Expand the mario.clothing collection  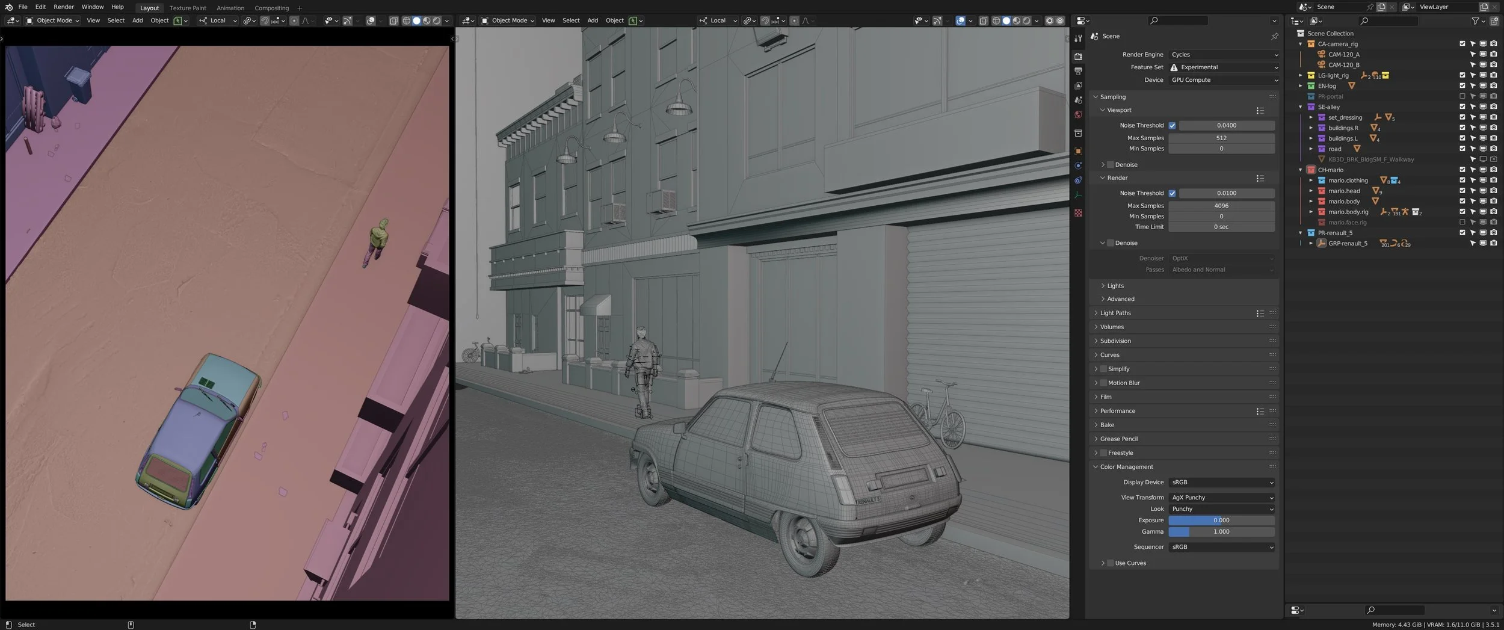pos(1311,181)
